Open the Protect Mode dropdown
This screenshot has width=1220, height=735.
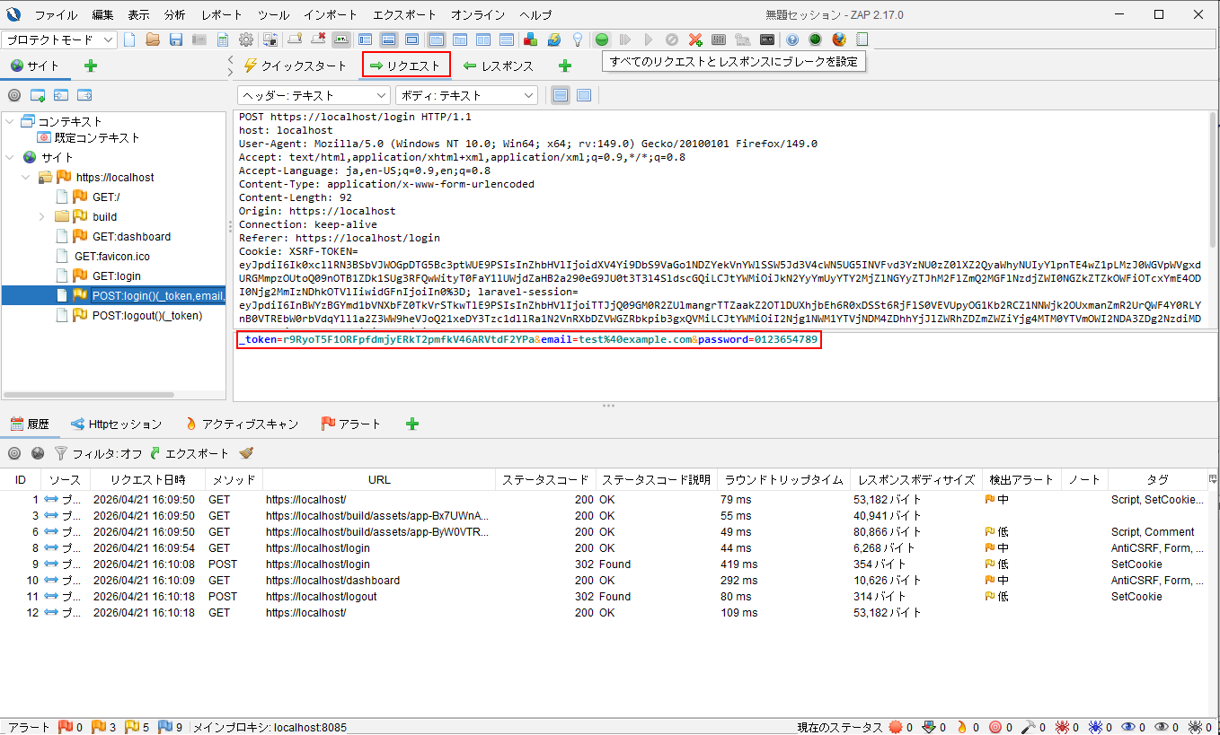pyautogui.click(x=60, y=39)
